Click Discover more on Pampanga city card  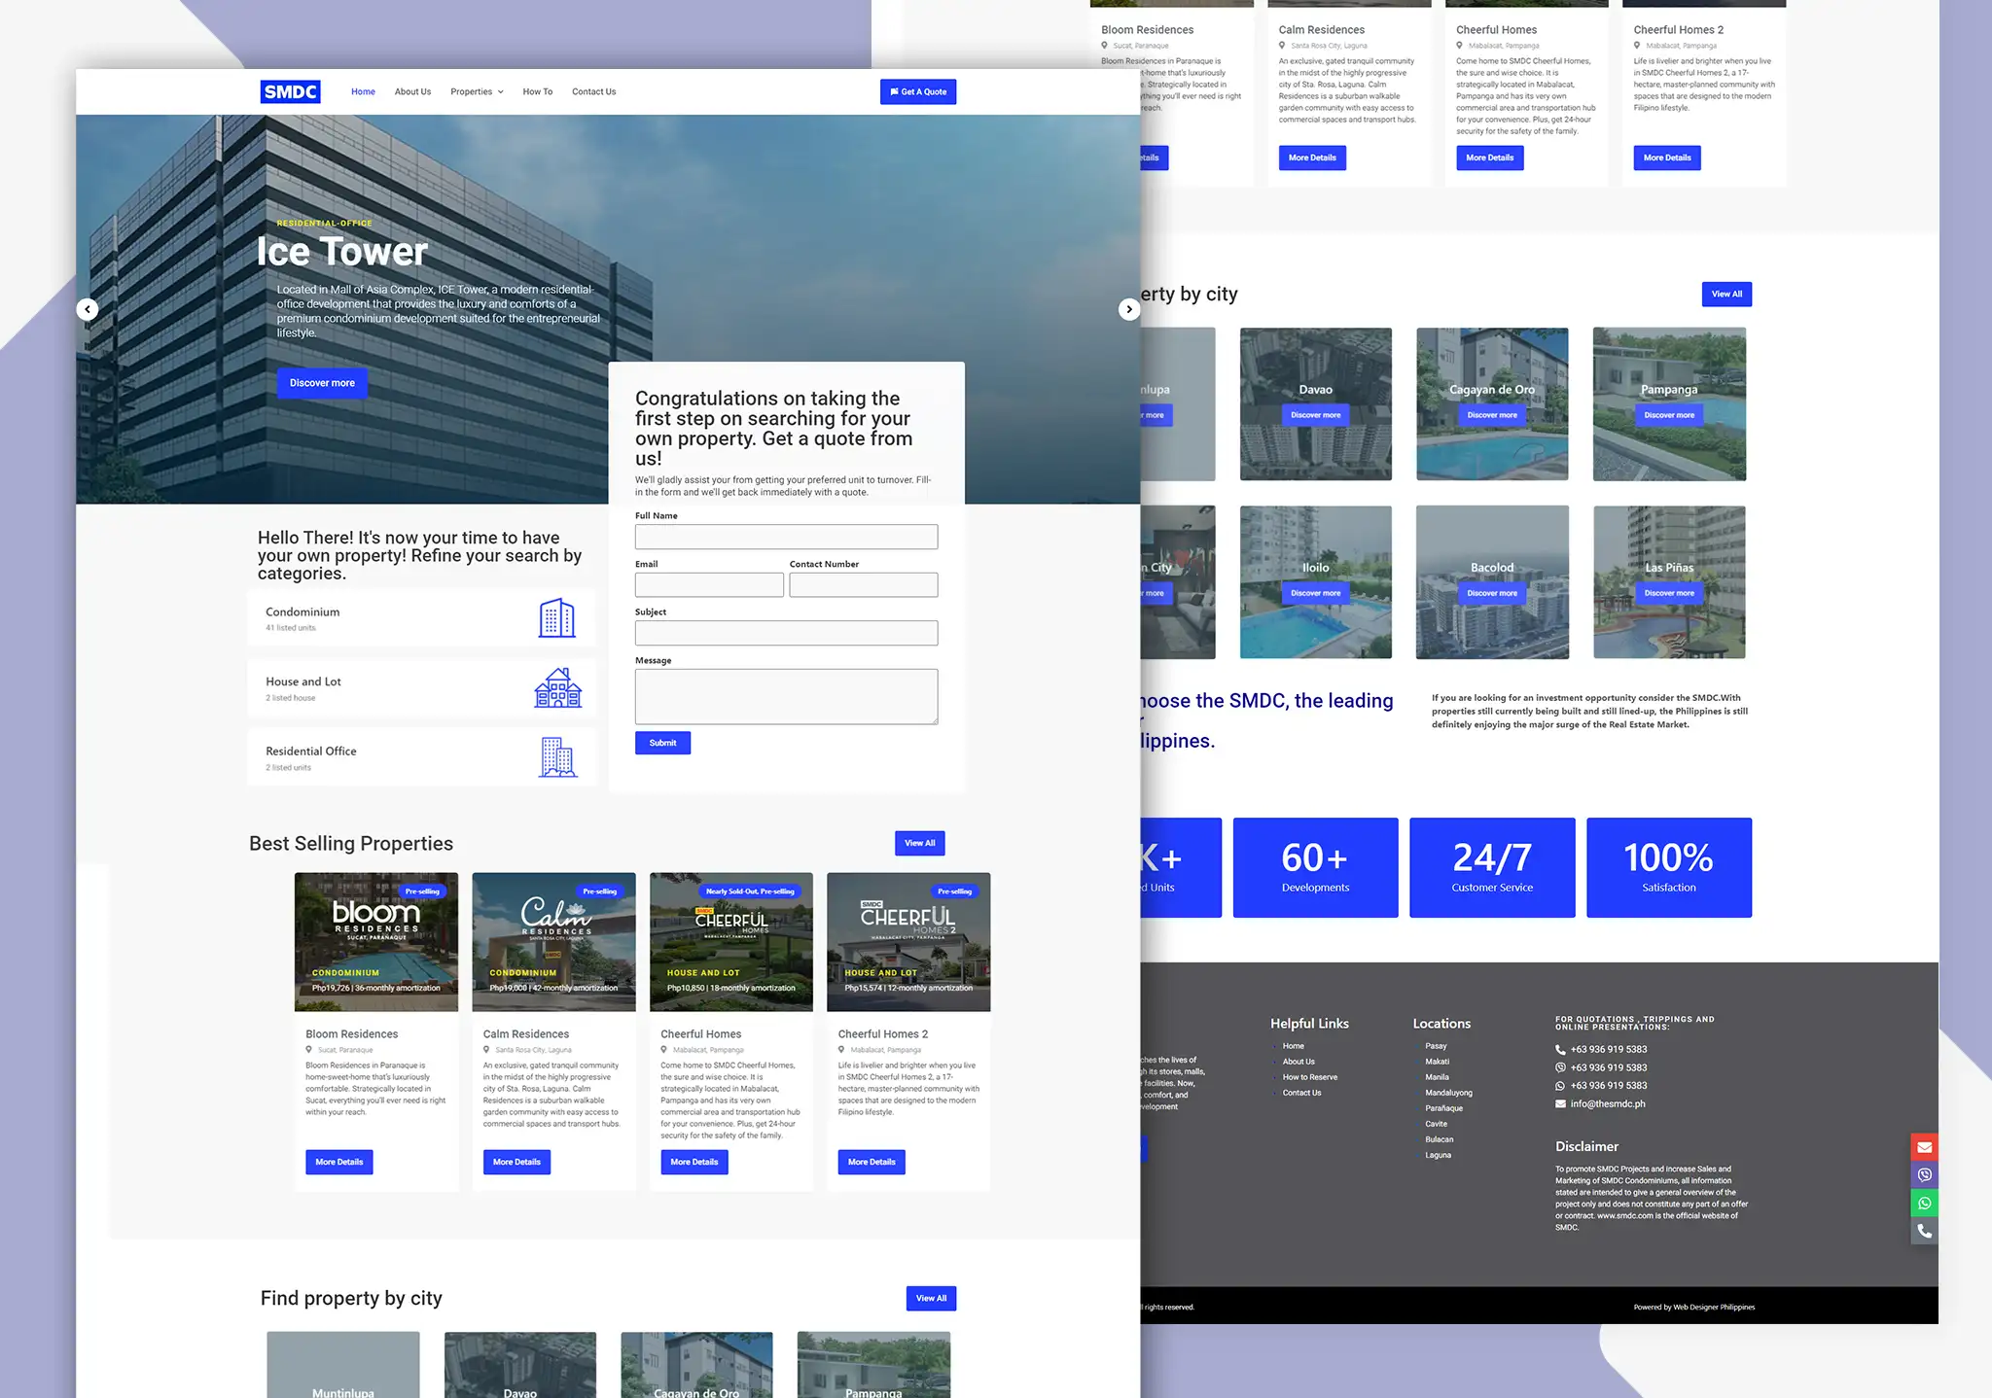click(x=1669, y=415)
